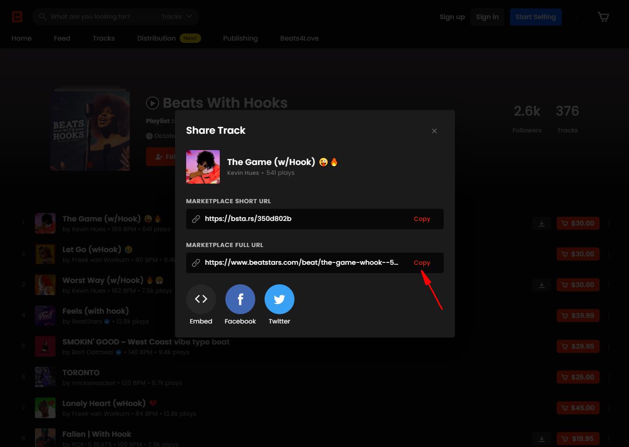Open more options for Feels (with hook)
Viewport: 629px width, 447px height.
point(609,316)
